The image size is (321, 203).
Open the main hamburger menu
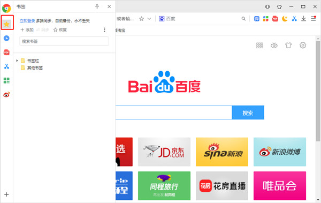click(314, 18)
